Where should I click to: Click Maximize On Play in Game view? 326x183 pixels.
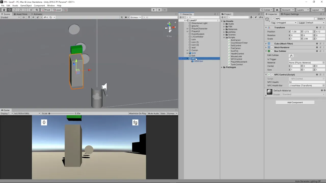click(x=138, y=114)
